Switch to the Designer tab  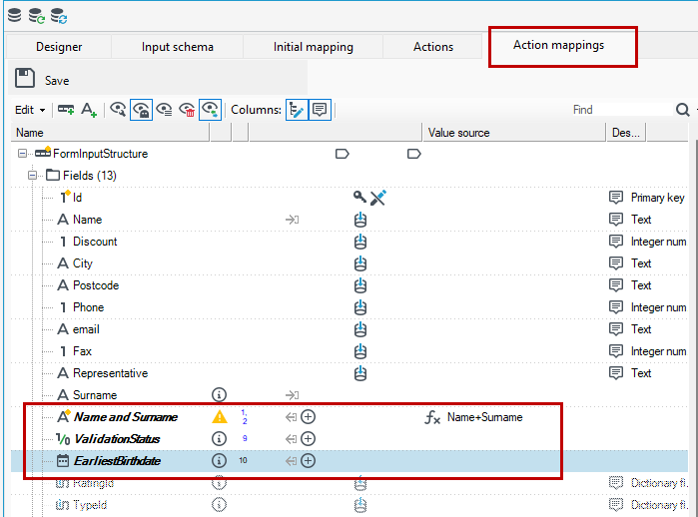click(x=59, y=47)
